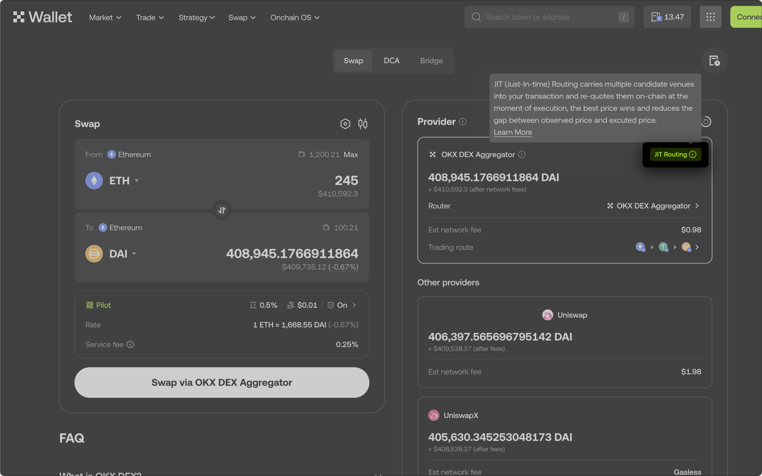Expand the Swap navigation dropdown
Image resolution: width=762 pixels, height=476 pixels.
pos(242,17)
